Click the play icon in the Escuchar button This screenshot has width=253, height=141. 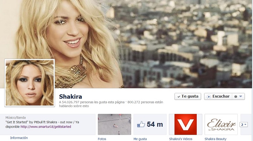click(x=209, y=97)
